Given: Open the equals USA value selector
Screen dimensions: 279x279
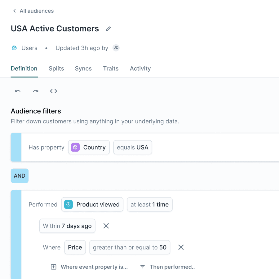Looking at the screenshot, I should [x=133, y=147].
